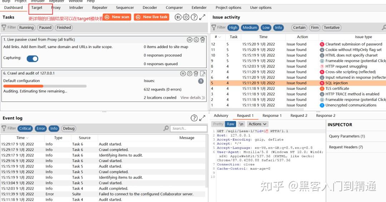Open the Response 1 tab
The width and height of the screenshot is (386, 202).
coord(272,115)
